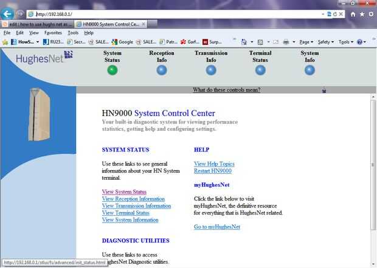Click the View Reception Information link
This screenshot has width=377, height=268.
(133, 199)
